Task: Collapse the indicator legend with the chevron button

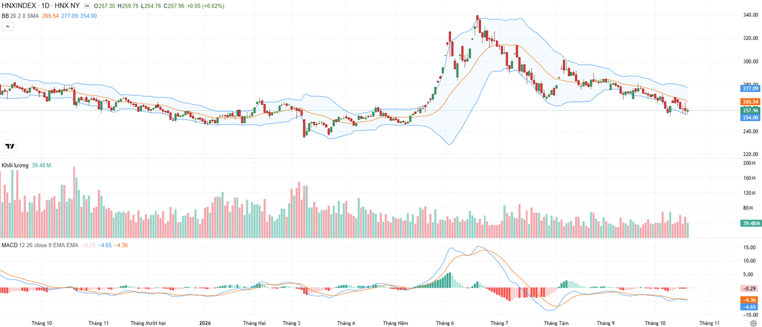Action: pyautogui.click(x=8, y=27)
